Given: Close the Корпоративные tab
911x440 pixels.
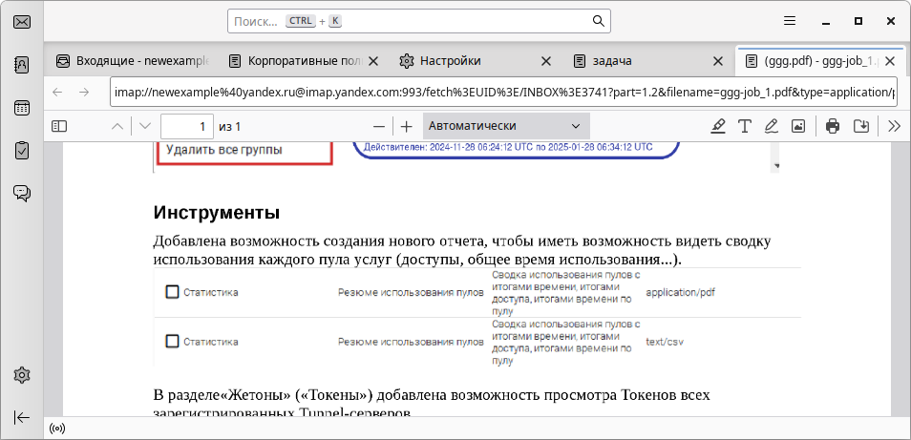Looking at the screenshot, I should 373,61.
